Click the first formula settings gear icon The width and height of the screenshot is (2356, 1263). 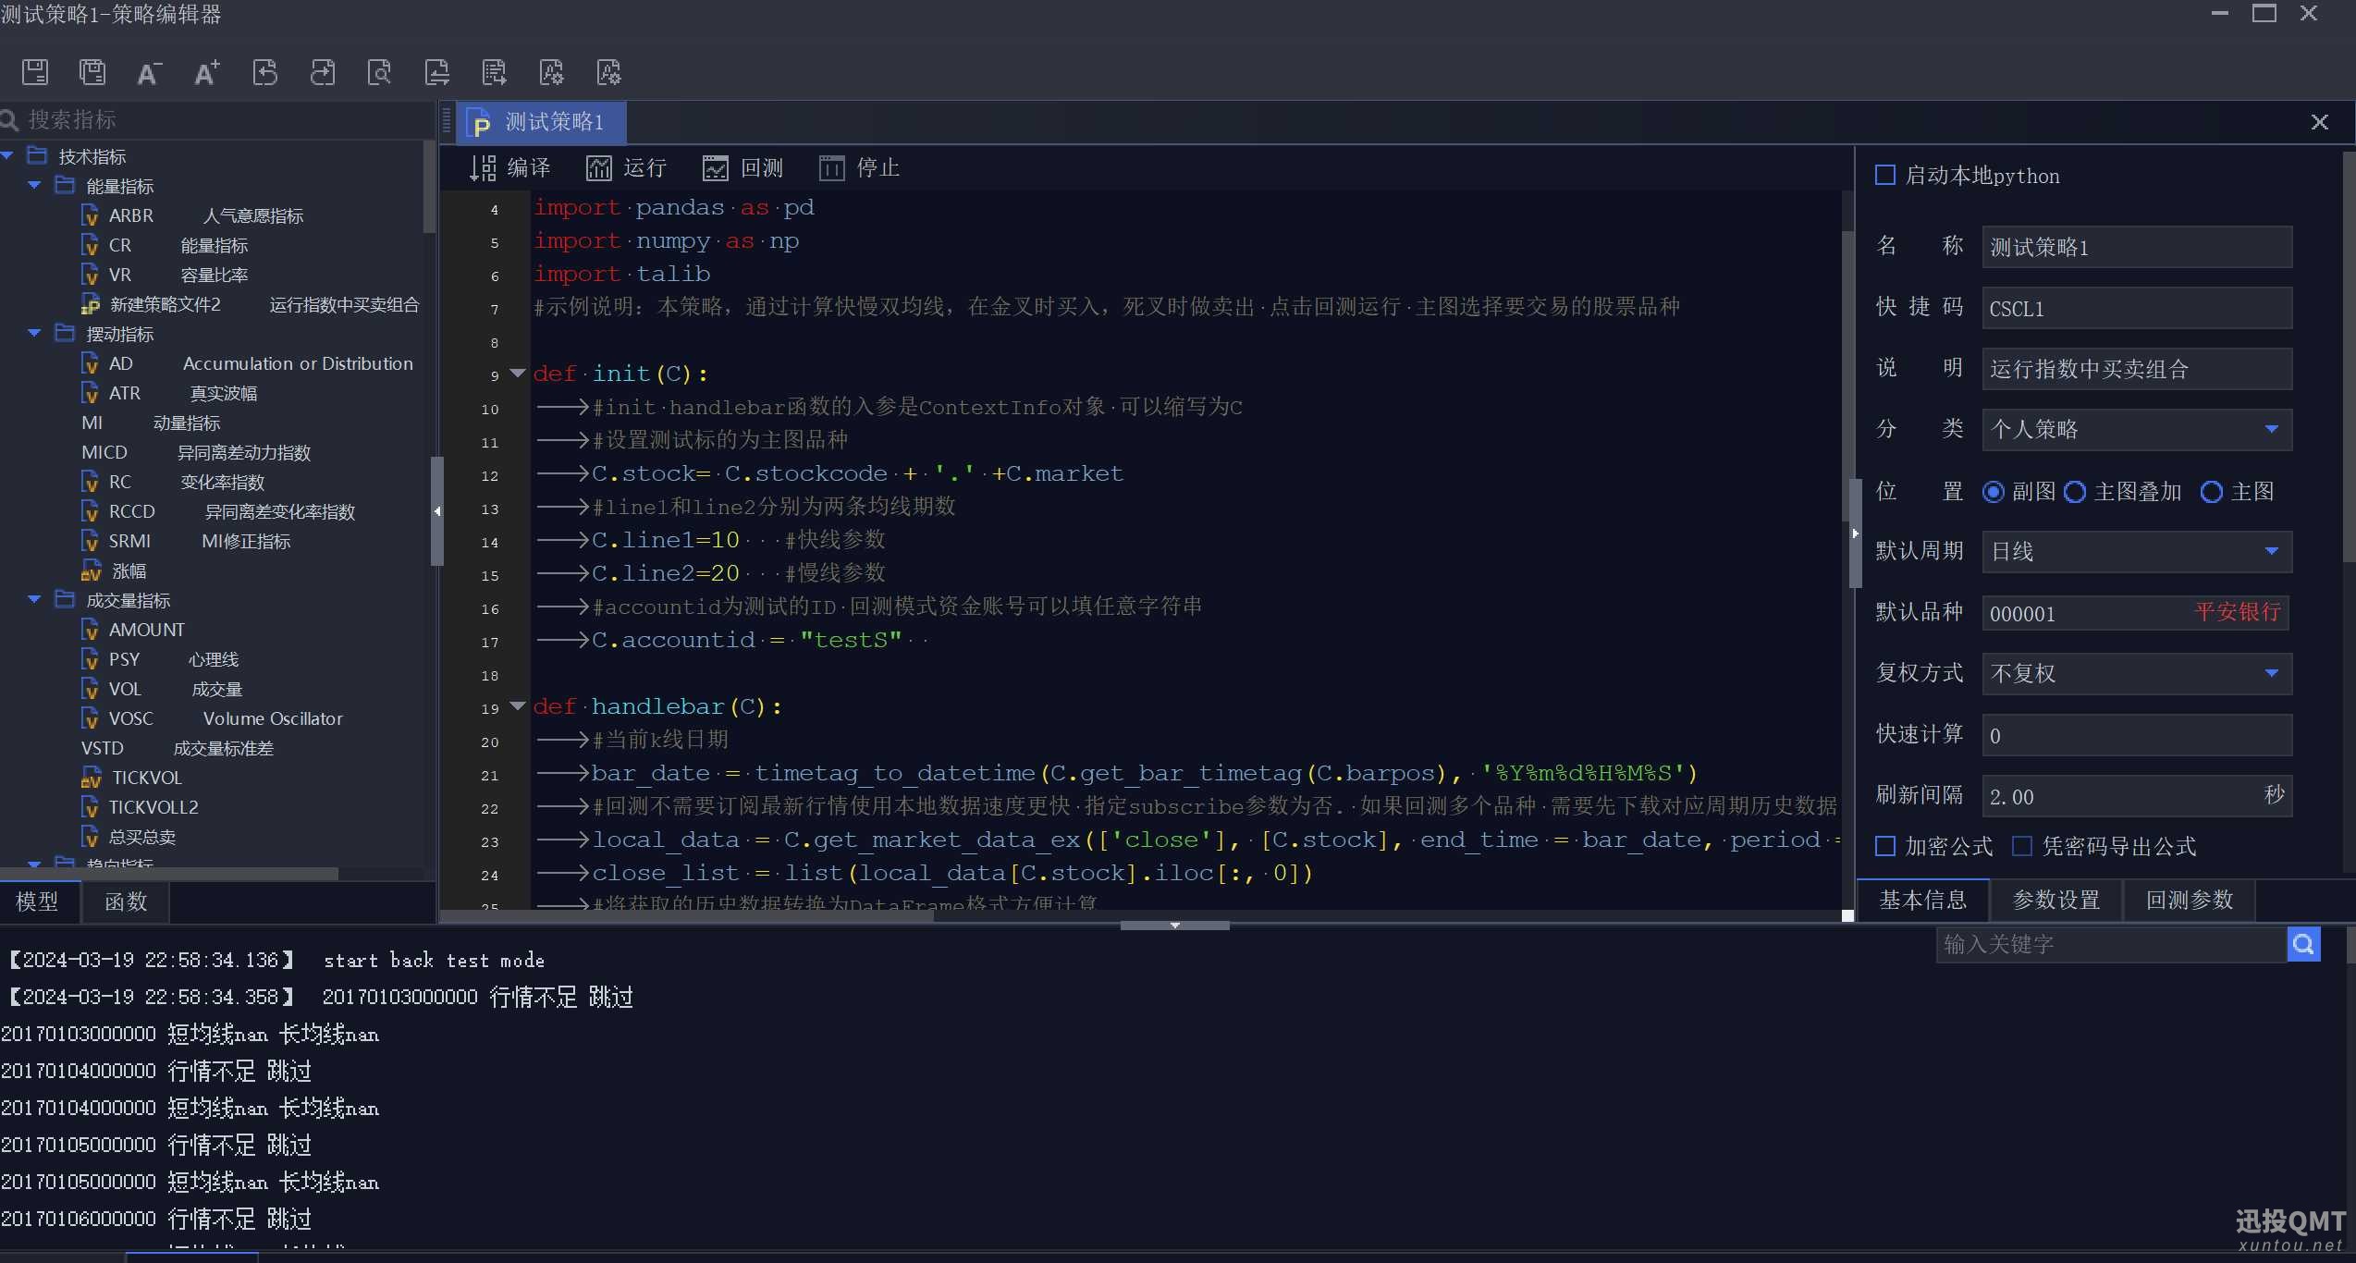click(x=551, y=72)
